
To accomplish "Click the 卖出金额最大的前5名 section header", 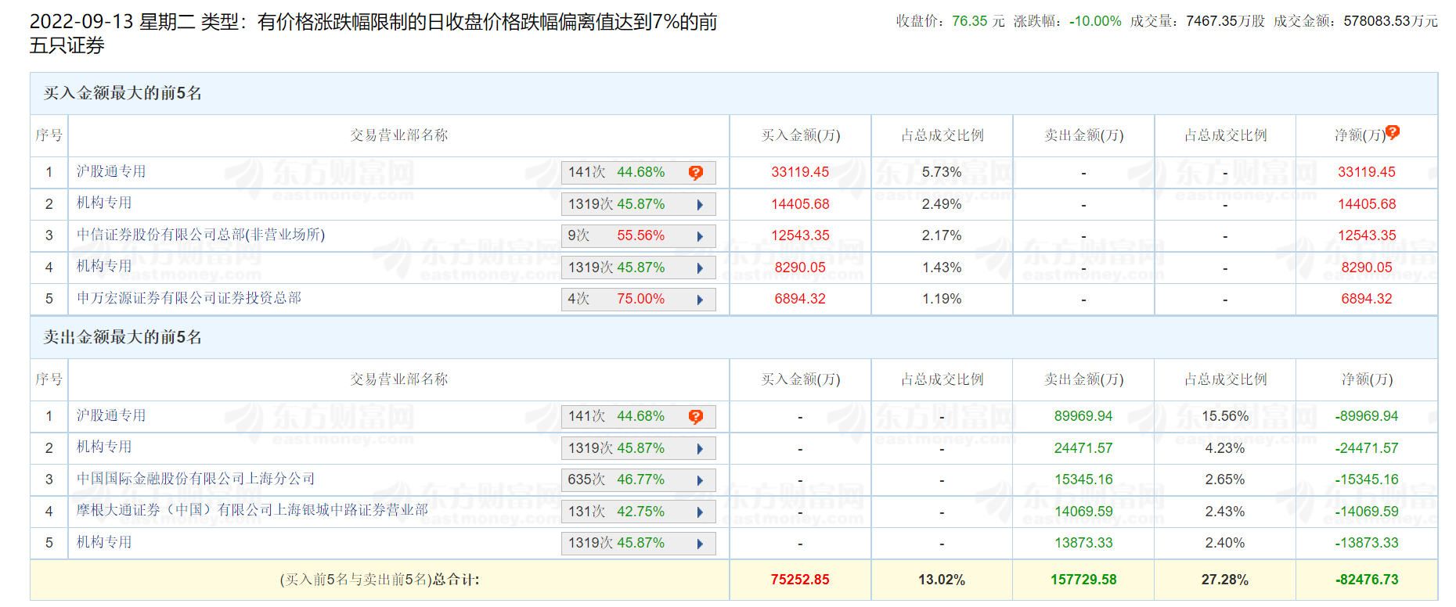I will pos(123,337).
